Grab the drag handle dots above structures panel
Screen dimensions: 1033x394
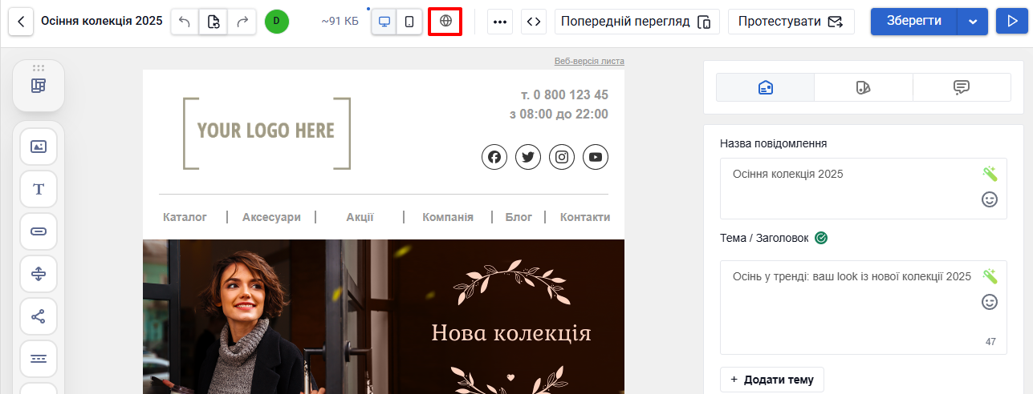(39, 67)
